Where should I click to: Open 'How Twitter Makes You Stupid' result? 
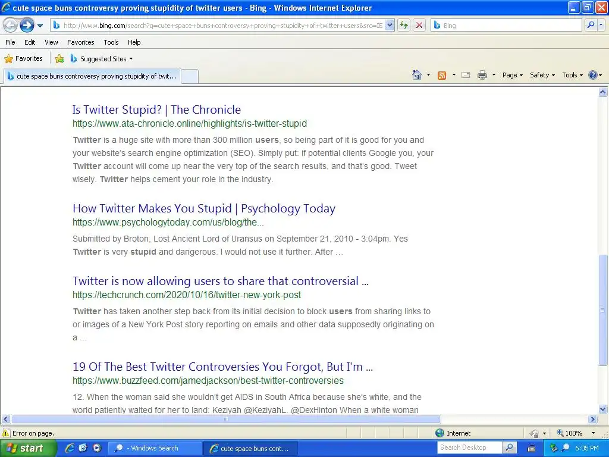(204, 208)
